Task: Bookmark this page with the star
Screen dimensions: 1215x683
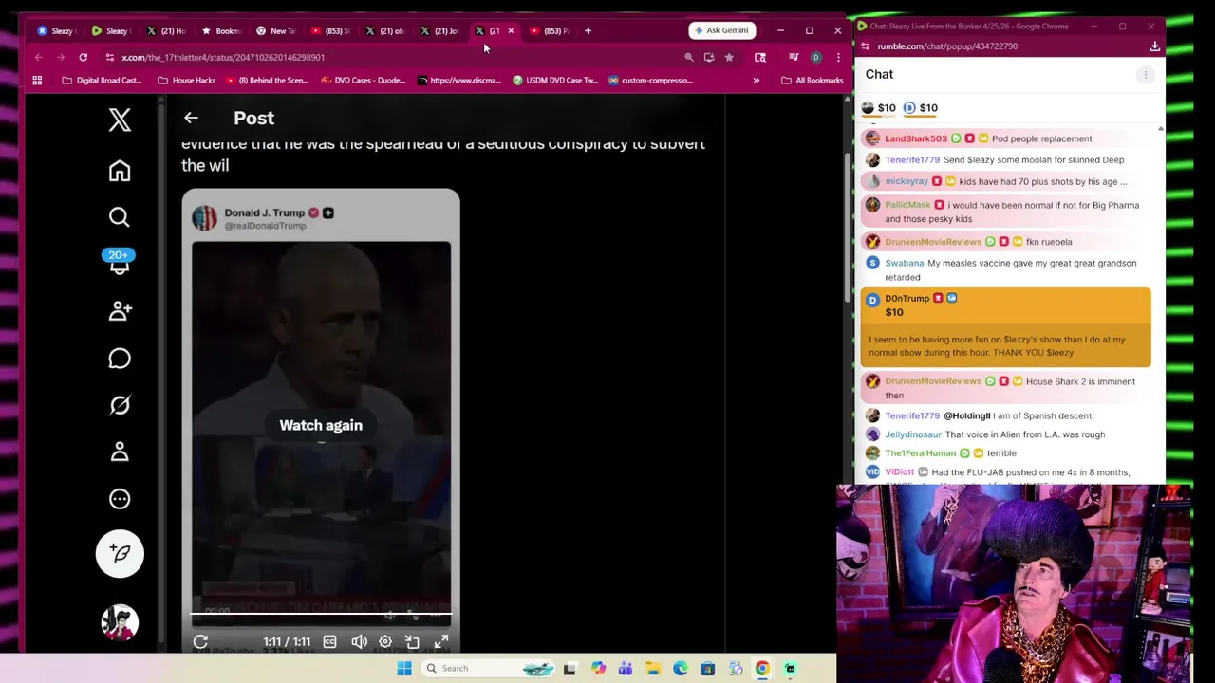Action: click(729, 57)
